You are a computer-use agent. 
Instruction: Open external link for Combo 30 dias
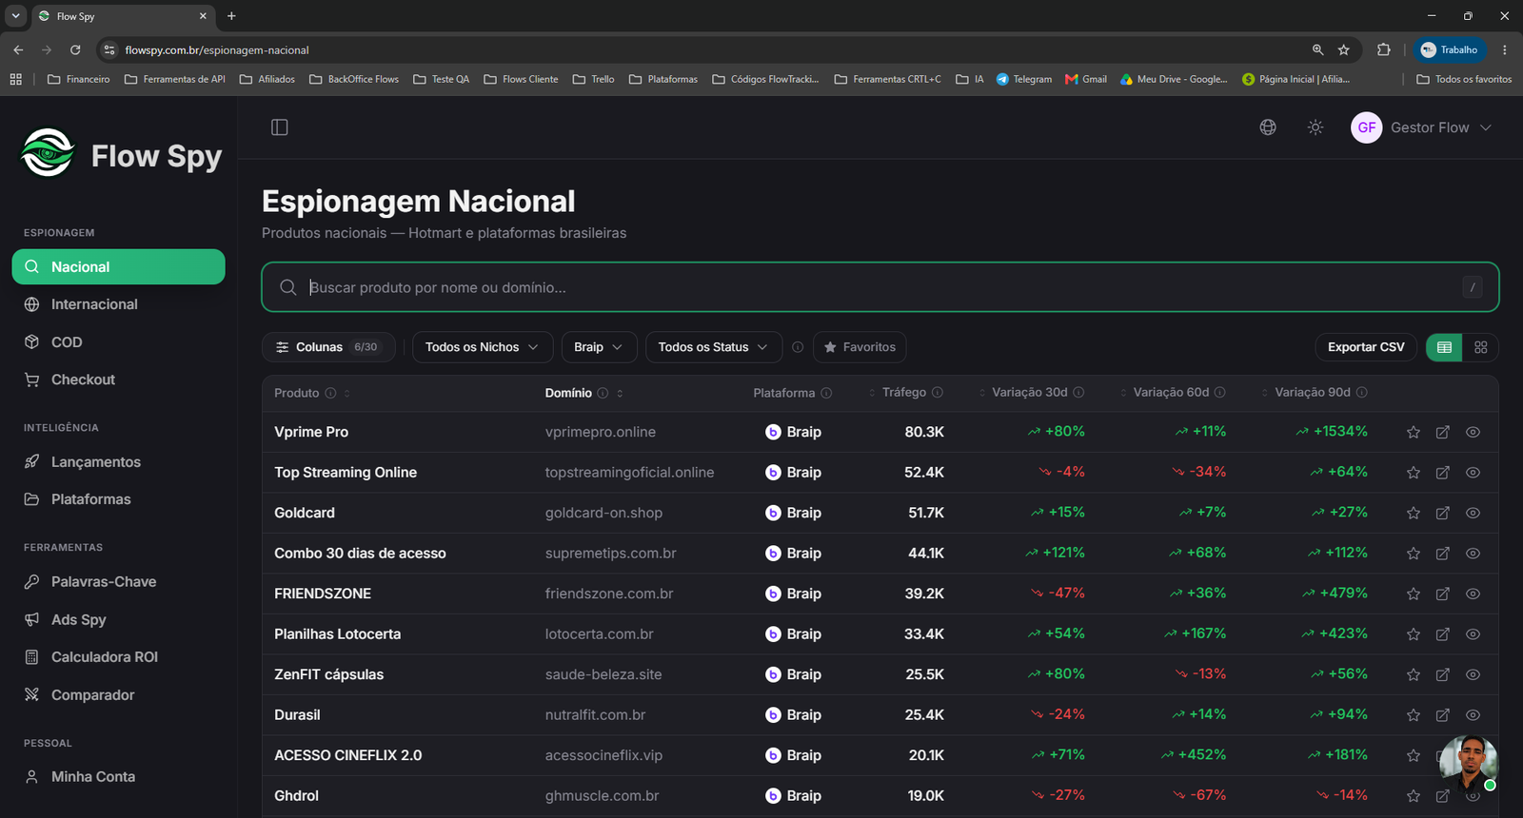click(1443, 554)
